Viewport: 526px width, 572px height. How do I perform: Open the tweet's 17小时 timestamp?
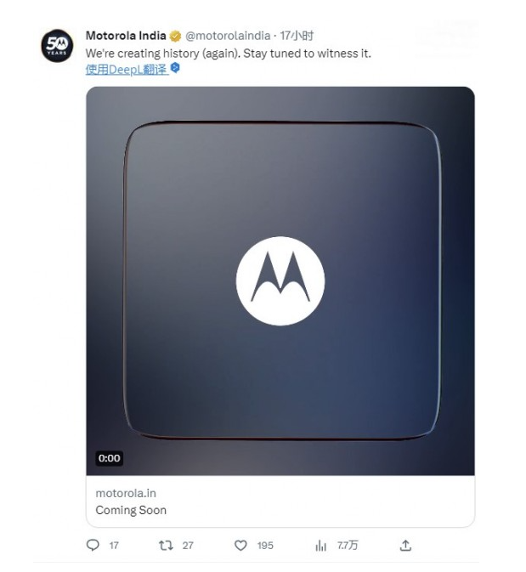coord(297,36)
